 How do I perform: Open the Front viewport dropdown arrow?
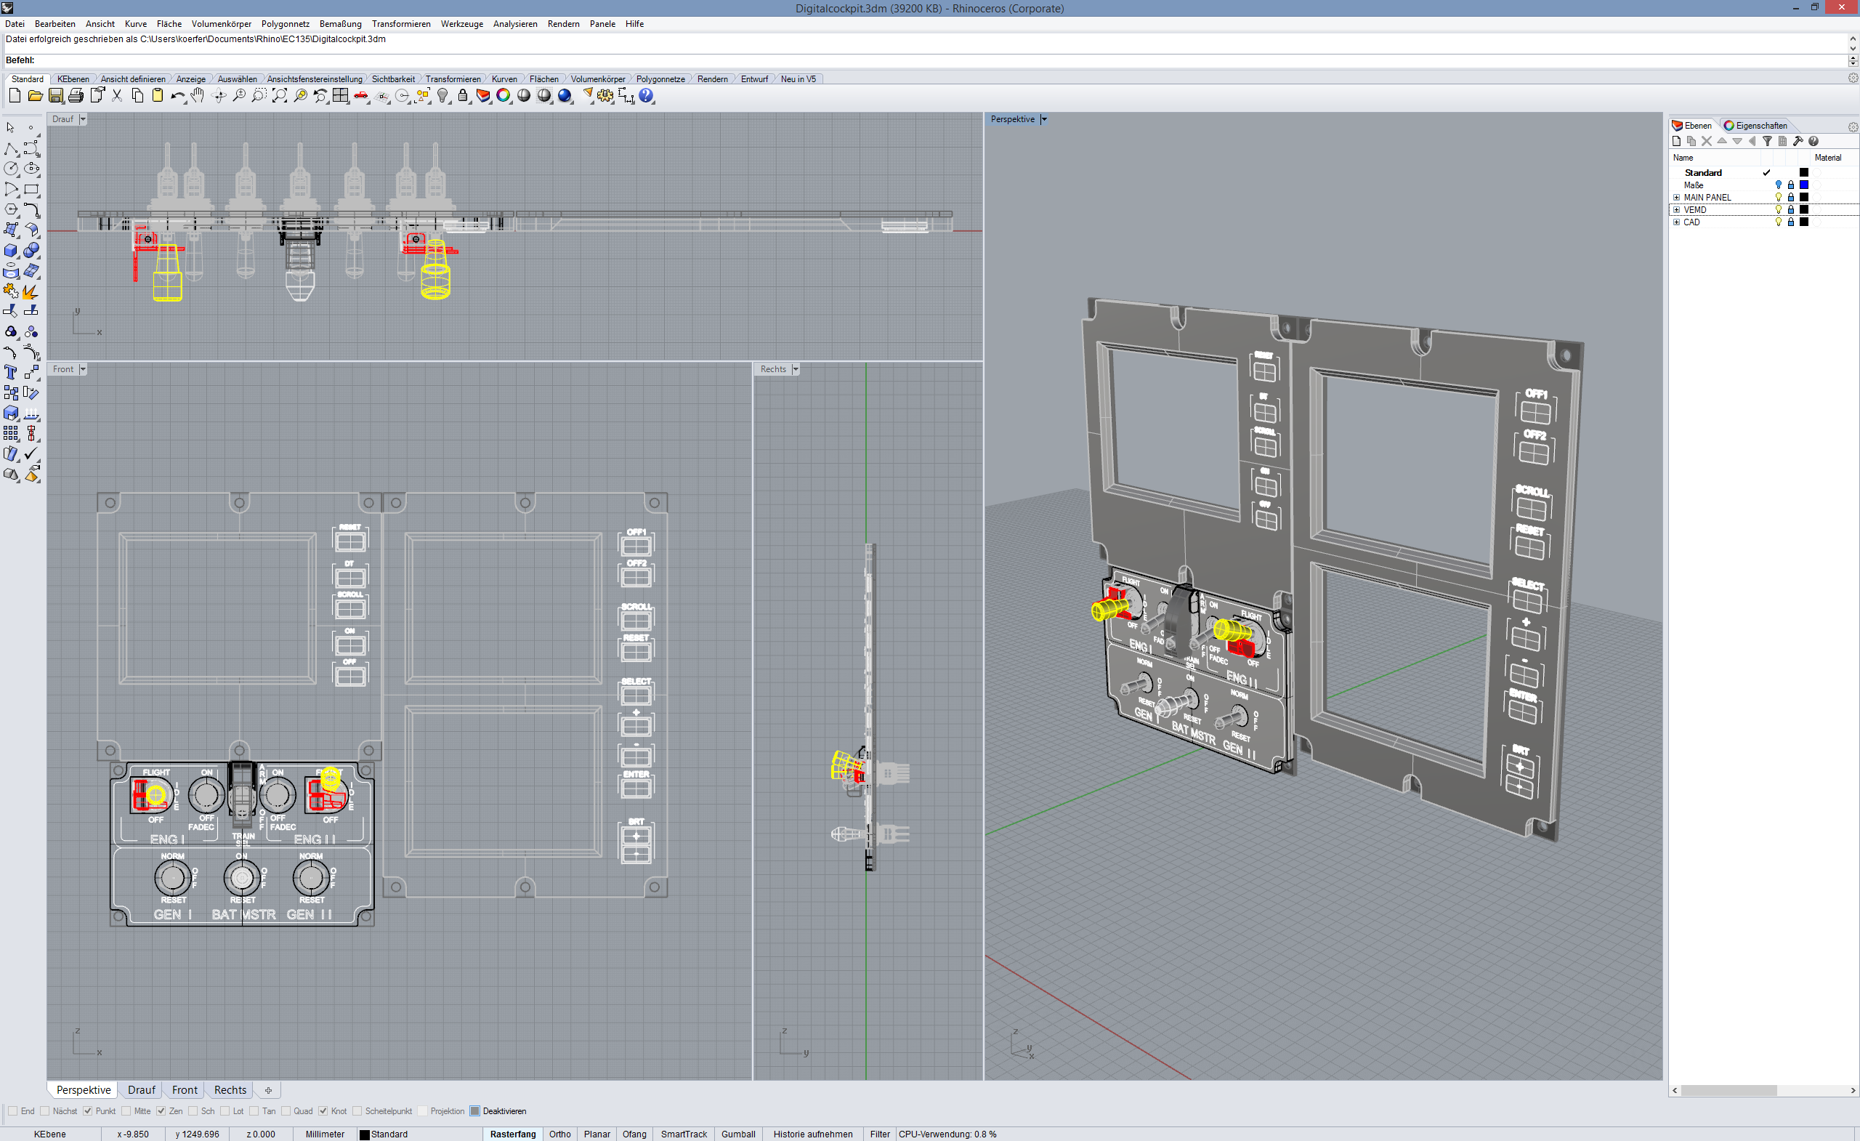(x=83, y=369)
